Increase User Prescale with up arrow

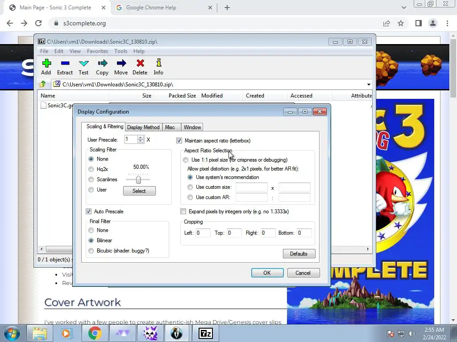point(141,137)
